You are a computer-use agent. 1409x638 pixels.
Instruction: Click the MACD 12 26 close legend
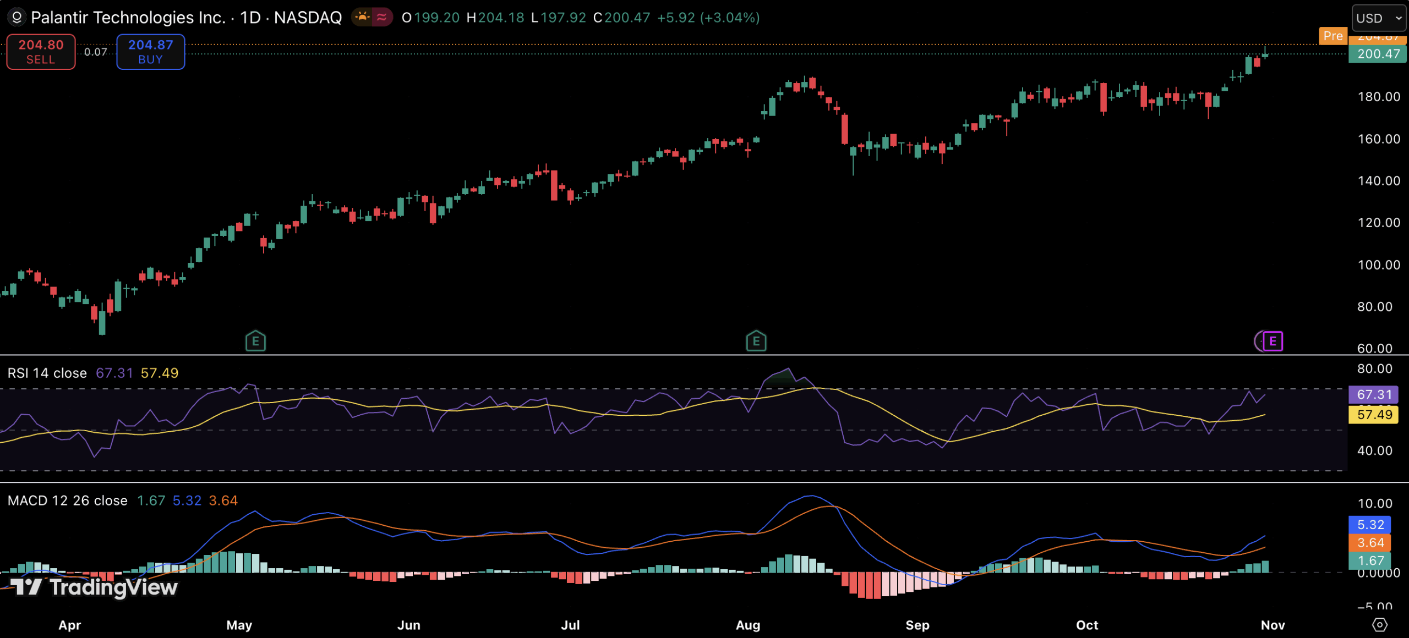point(67,501)
